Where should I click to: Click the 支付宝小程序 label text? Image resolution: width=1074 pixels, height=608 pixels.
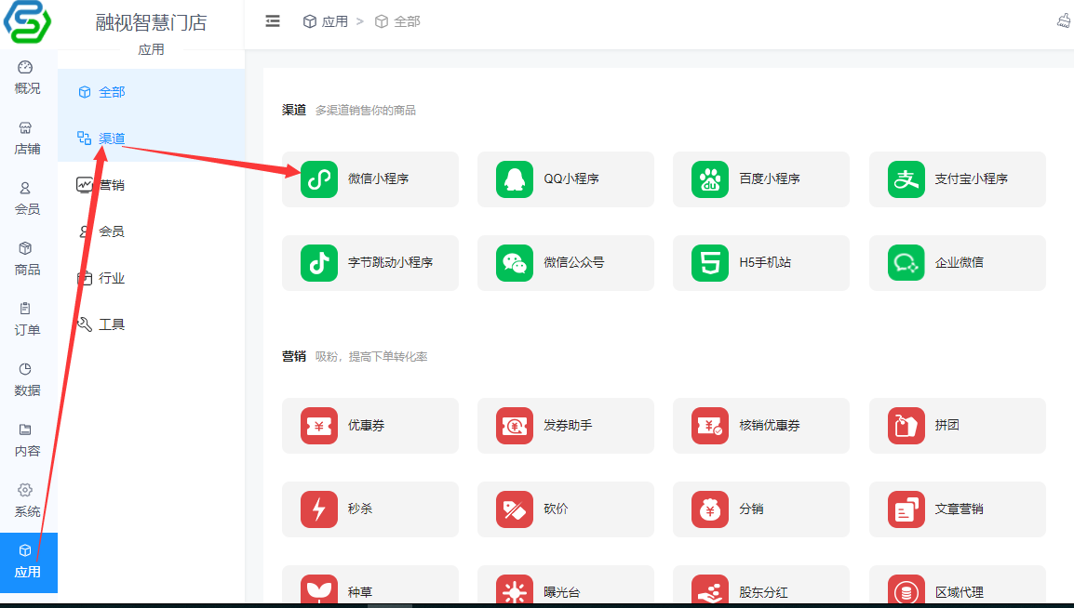[972, 179]
